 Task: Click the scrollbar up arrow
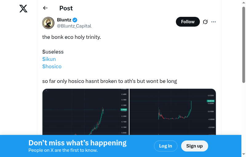point(244,3)
